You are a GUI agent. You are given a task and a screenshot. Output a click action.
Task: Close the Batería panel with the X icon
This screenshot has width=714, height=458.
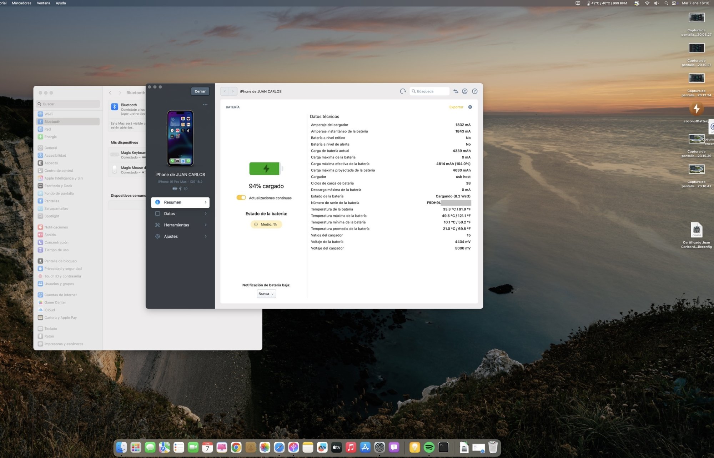470,107
